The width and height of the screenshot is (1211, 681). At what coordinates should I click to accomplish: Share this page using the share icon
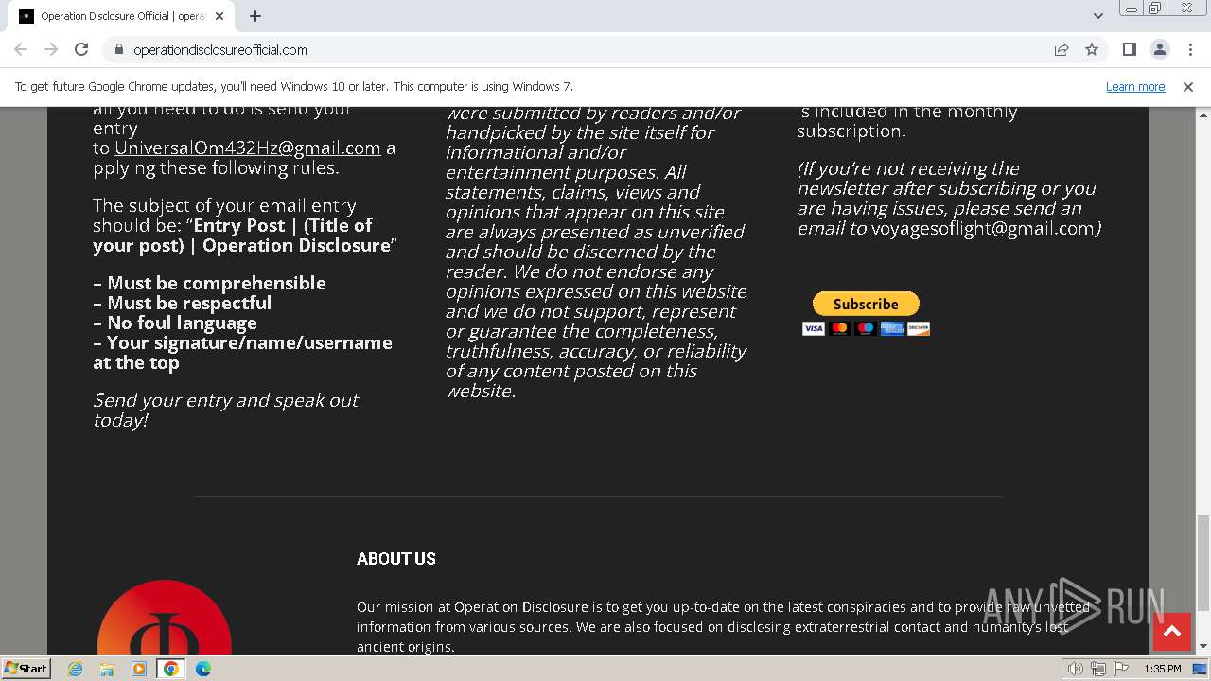[x=1062, y=49]
